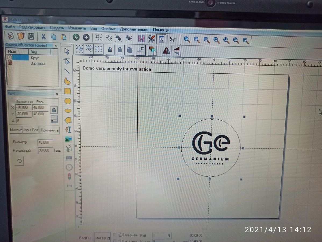Open the Помощь menu

(x=160, y=30)
